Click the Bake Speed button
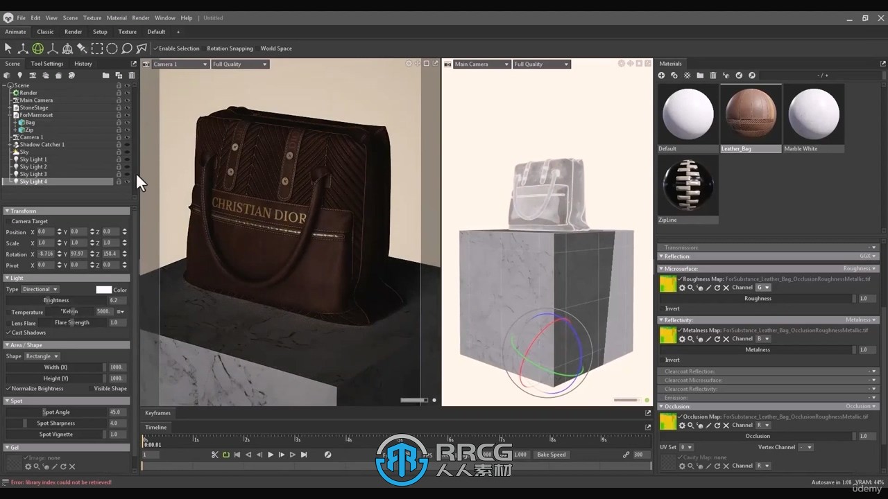Image resolution: width=888 pixels, height=499 pixels. [x=552, y=455]
